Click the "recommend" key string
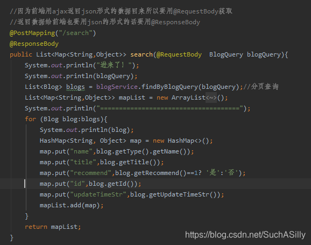311x245 pixels. [90, 173]
